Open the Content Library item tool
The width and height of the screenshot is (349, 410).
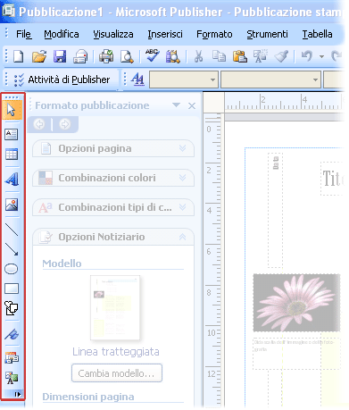12,377
